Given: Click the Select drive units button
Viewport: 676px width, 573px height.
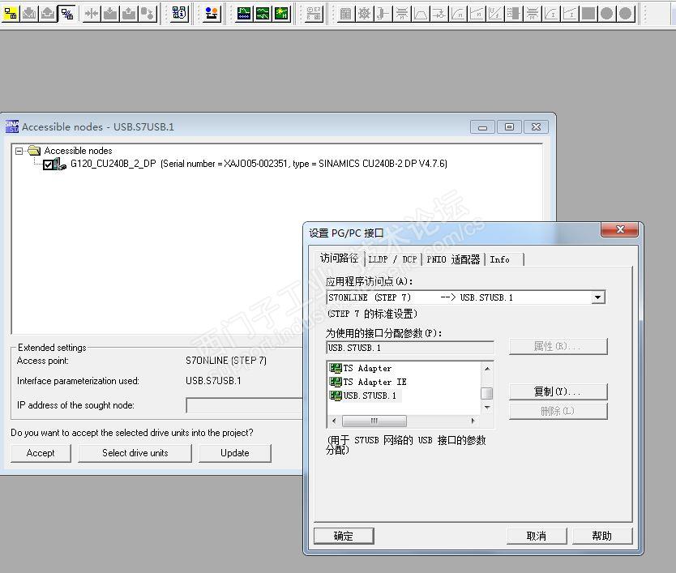Looking at the screenshot, I should (x=135, y=453).
